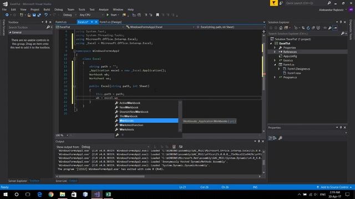The height and width of the screenshot is (199, 355).
Task: Click the Save All toolbar icon
Action: tap(39, 15)
